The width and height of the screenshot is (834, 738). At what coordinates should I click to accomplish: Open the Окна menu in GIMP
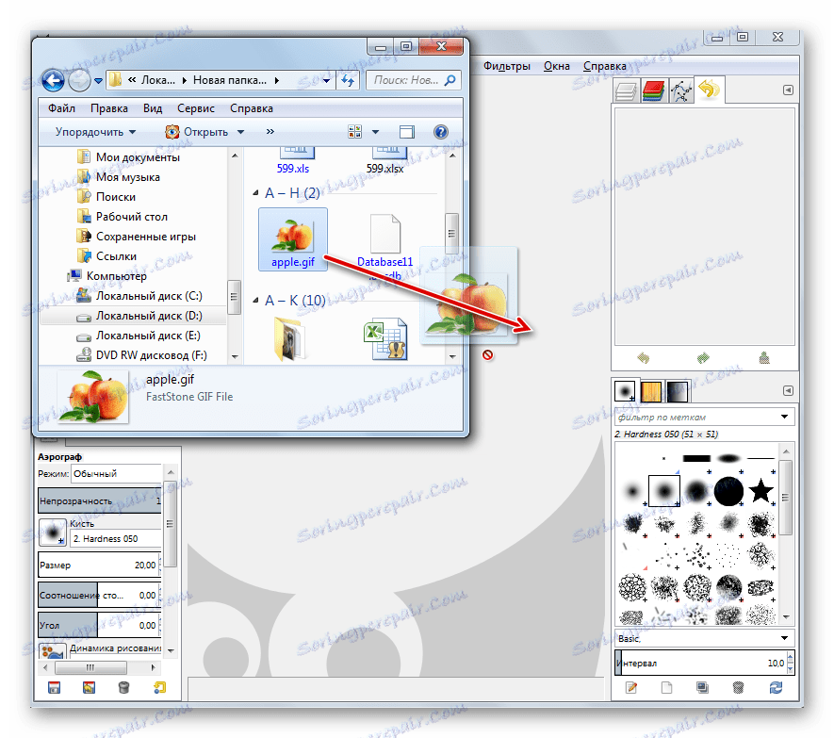click(x=556, y=66)
